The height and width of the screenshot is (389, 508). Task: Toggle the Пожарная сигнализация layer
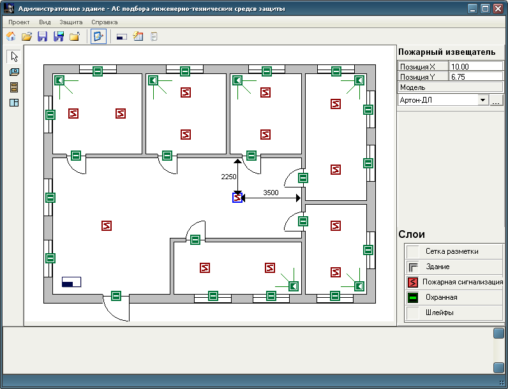point(414,282)
